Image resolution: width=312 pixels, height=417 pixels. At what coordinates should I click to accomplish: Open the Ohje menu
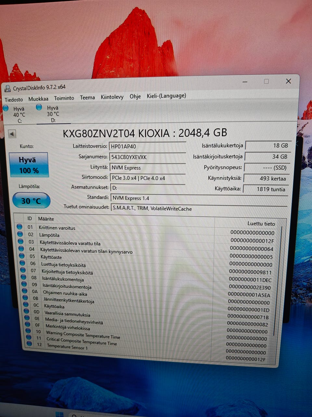click(x=135, y=96)
